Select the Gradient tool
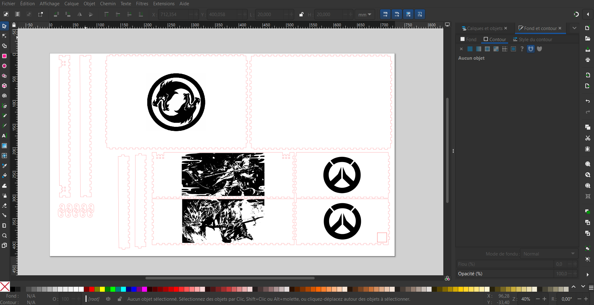594x305 pixels. coord(4,146)
